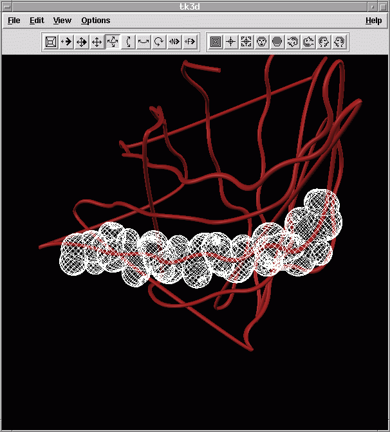Choose the right-facing shaded head icon
Screen dimensions: 390x432
coord(308,42)
